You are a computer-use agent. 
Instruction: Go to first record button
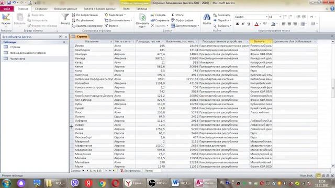coord(83,171)
